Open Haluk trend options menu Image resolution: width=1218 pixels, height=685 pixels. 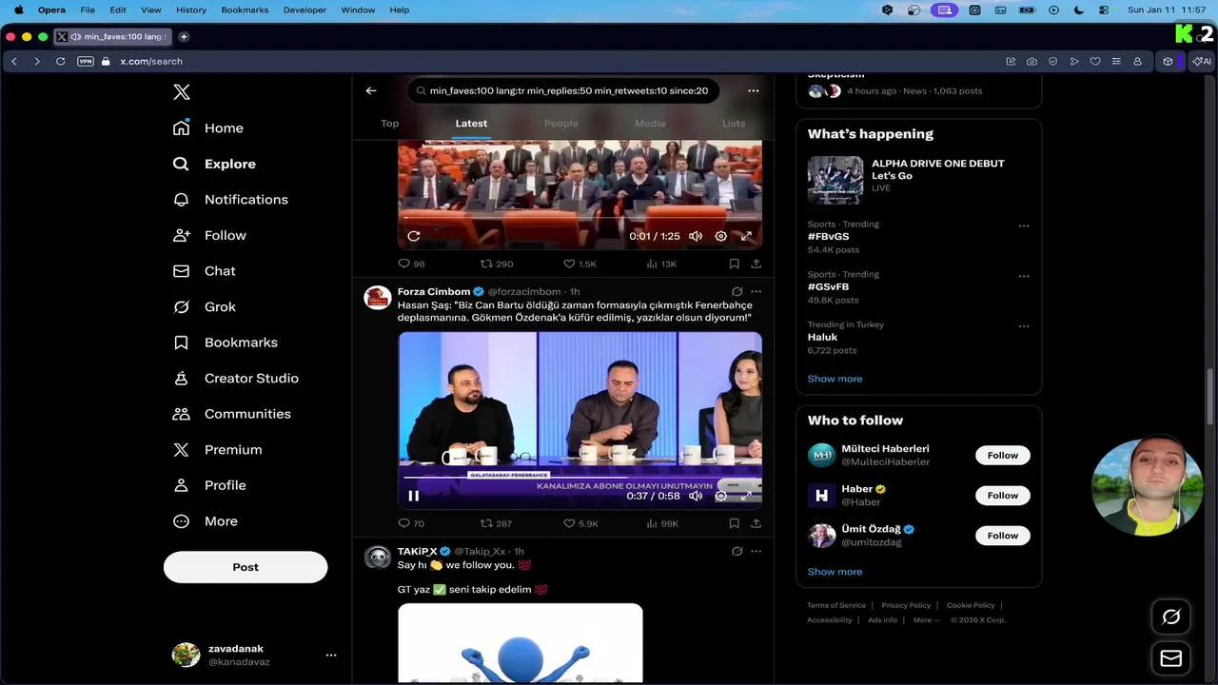point(1024,326)
